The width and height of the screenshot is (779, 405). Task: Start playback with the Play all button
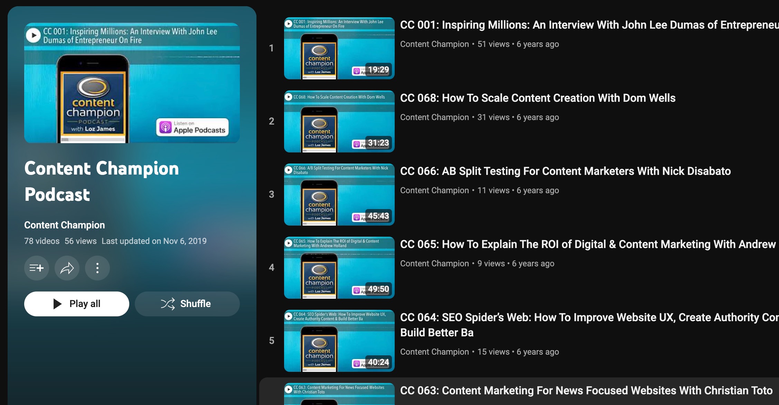(76, 304)
